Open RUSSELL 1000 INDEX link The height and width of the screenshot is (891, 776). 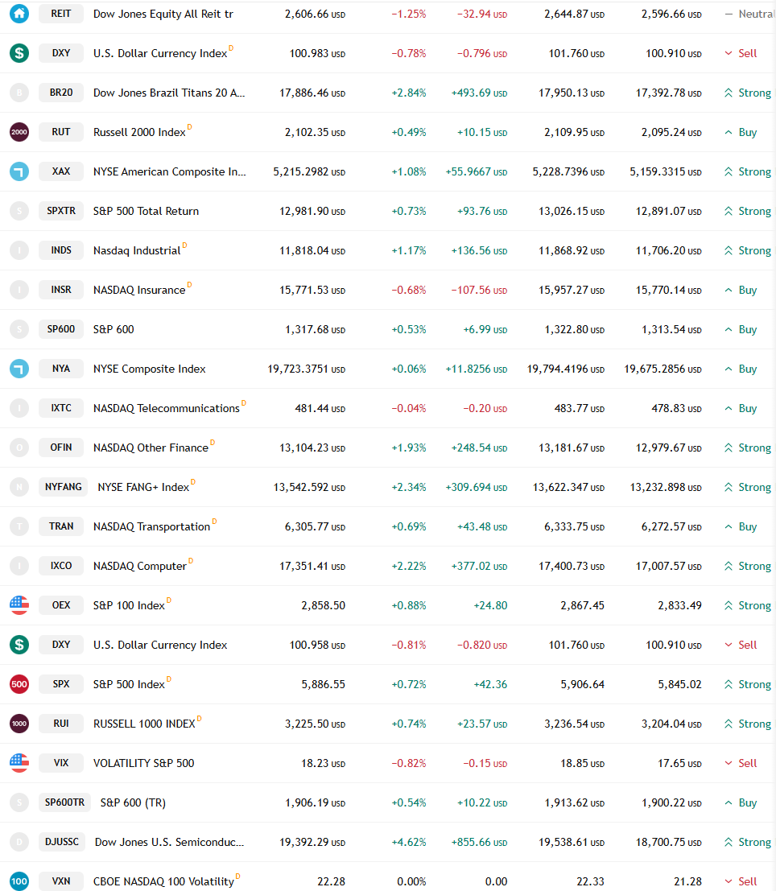pyautogui.click(x=144, y=724)
